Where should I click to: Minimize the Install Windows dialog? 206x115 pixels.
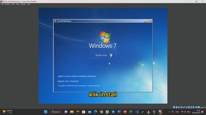[x=145, y=21]
